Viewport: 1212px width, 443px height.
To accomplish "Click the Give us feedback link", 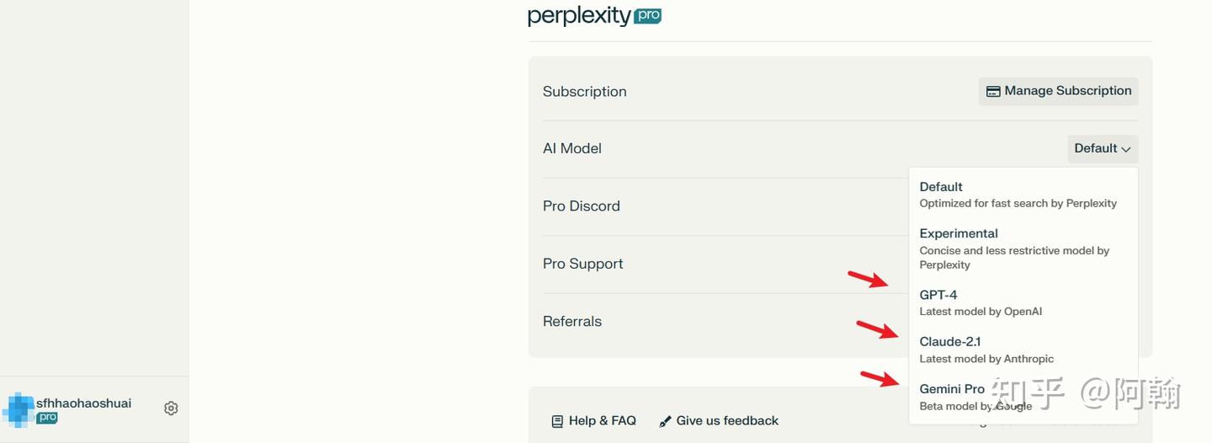I will [x=727, y=421].
